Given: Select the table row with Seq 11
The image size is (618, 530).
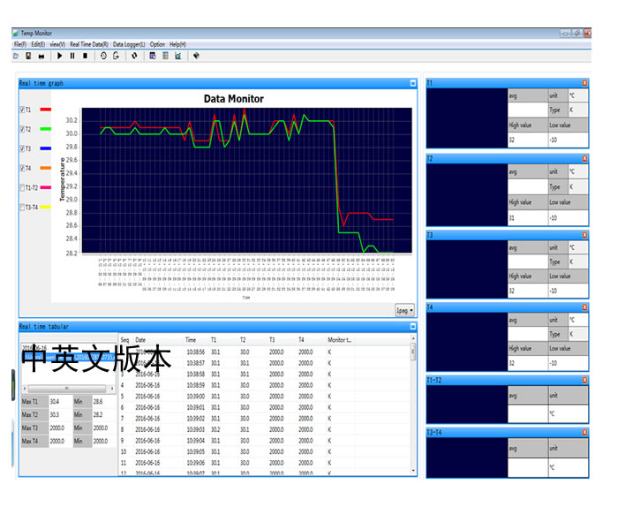Looking at the screenshot, I should click(x=264, y=463).
